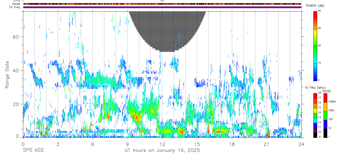Click the 24 tick on UT hours axis
The image size is (339, 156).
(301, 144)
